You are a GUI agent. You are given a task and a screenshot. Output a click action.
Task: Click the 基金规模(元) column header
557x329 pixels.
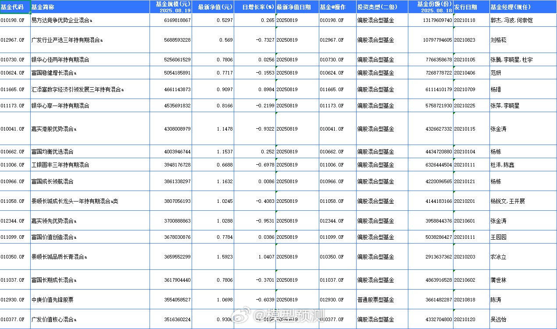pyautogui.click(x=171, y=7)
